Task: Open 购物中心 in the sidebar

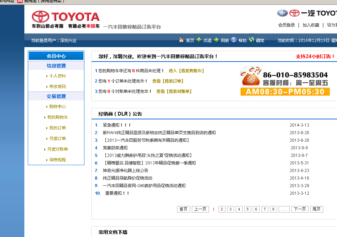Action: [57, 106]
